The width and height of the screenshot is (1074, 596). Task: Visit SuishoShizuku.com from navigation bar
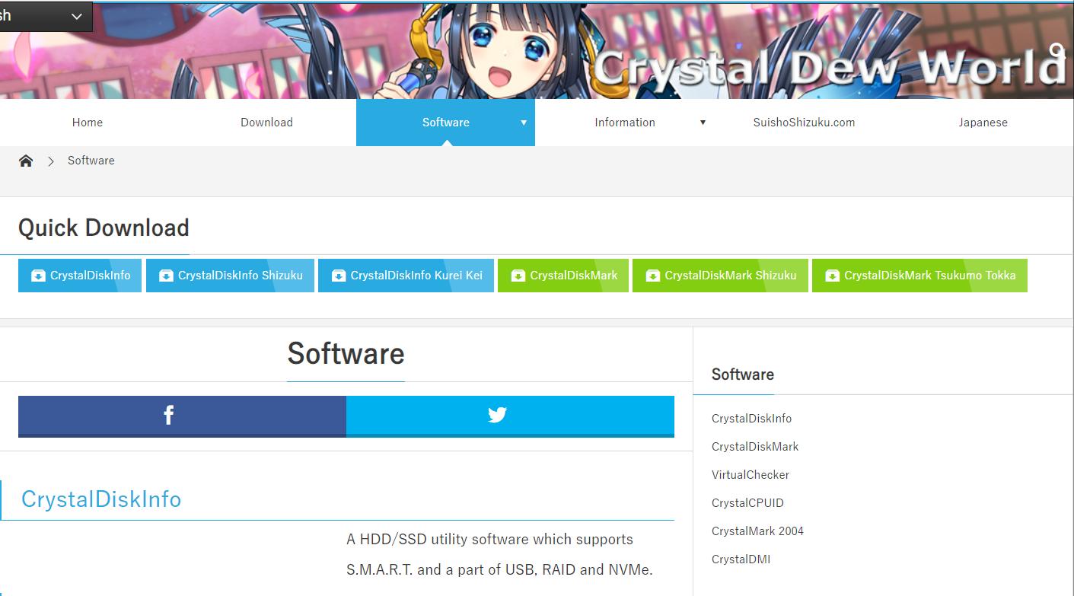click(x=804, y=123)
